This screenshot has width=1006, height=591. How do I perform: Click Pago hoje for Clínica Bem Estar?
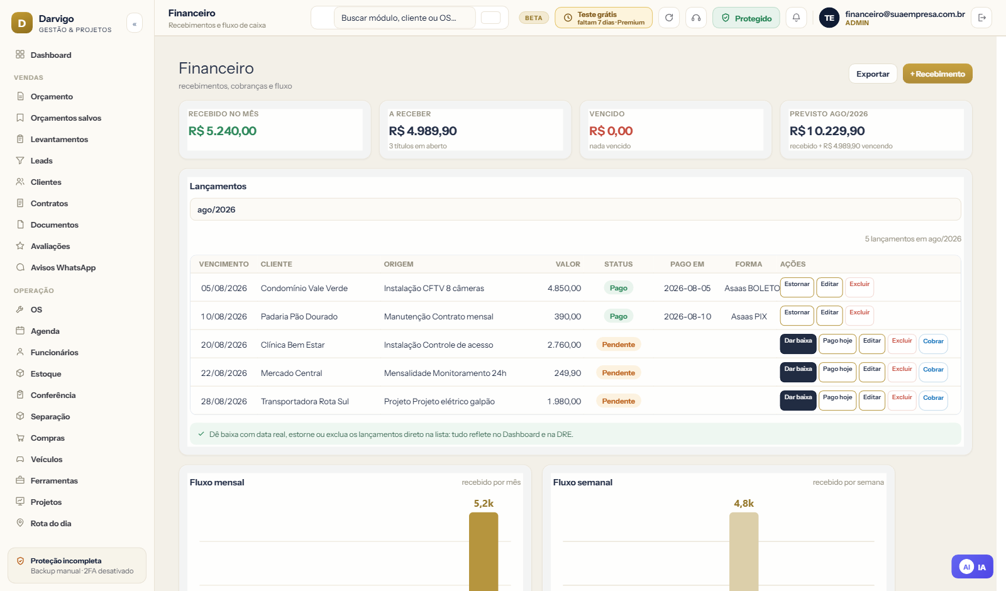click(x=837, y=344)
